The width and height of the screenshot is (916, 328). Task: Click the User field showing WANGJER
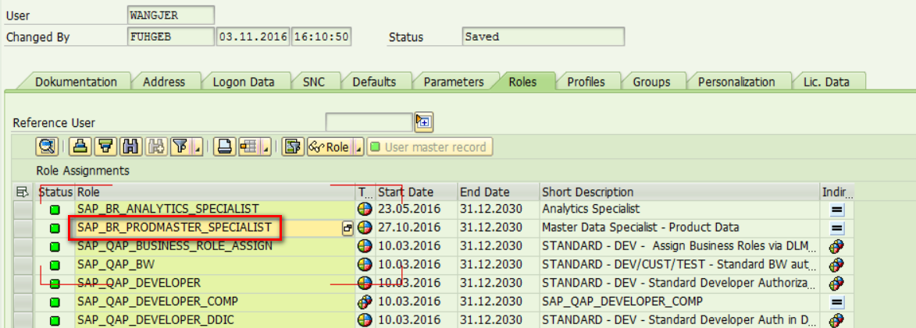[x=171, y=15]
